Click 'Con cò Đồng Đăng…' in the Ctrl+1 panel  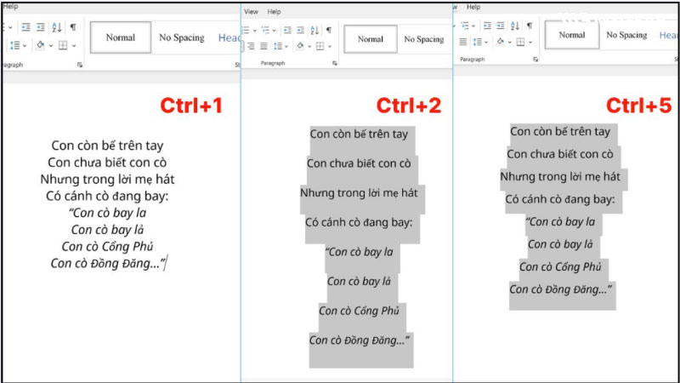(108, 263)
